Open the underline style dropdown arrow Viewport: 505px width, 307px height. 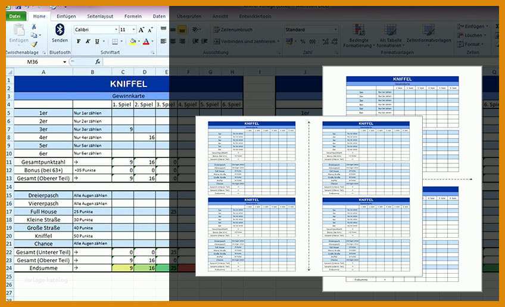tap(104, 42)
